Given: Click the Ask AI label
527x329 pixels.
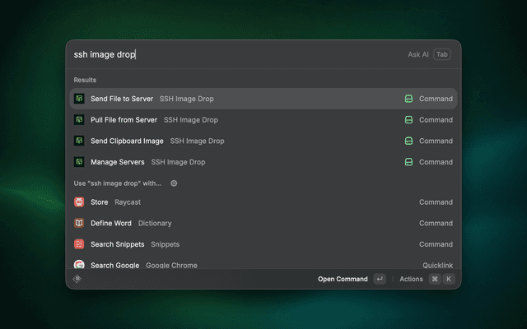Looking at the screenshot, I should pos(418,54).
